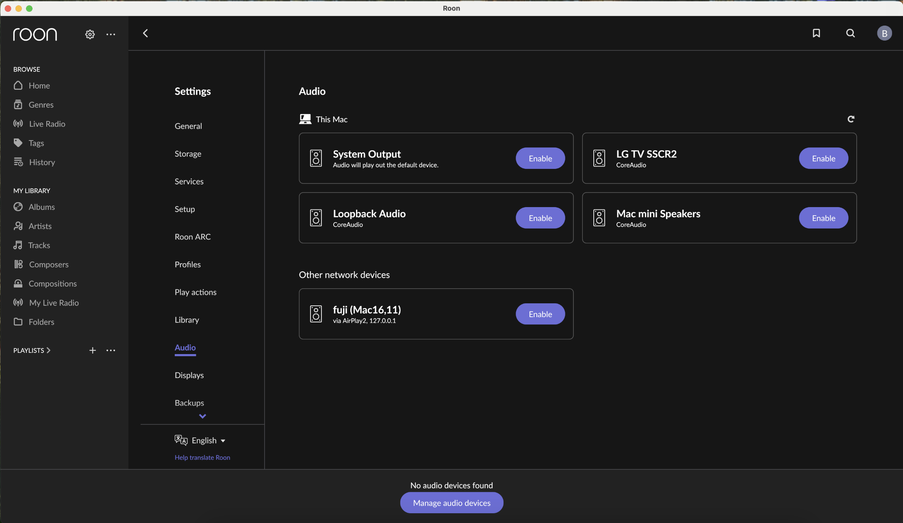903x523 pixels.
Task: Open History in the sidebar
Action: pos(34,162)
